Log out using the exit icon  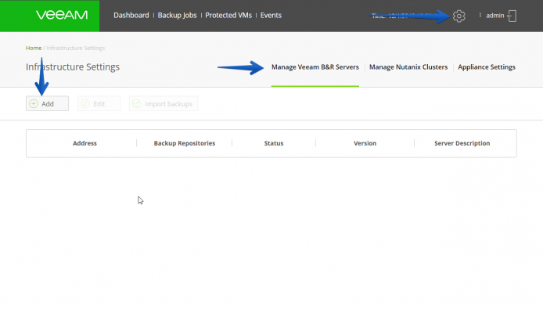(x=512, y=16)
